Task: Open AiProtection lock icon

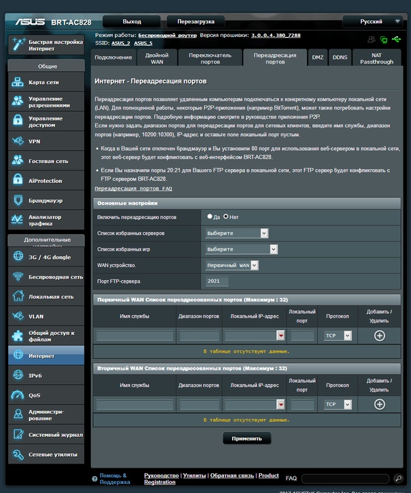Action: pyautogui.click(x=18, y=180)
